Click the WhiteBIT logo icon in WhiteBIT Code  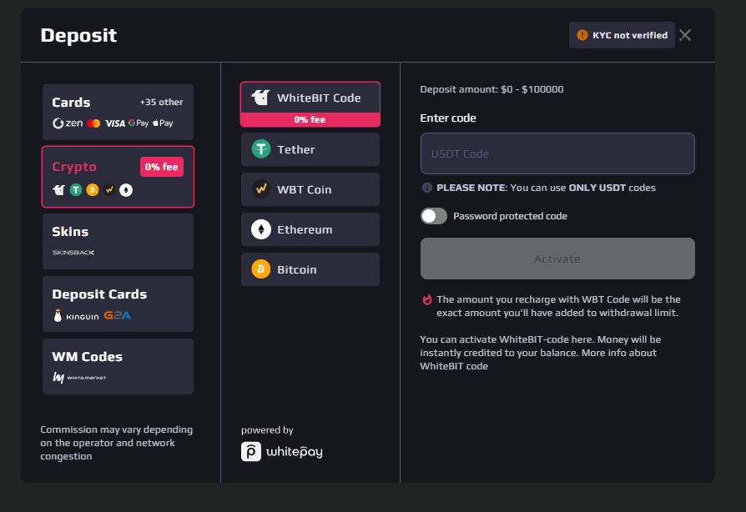pyautogui.click(x=260, y=98)
